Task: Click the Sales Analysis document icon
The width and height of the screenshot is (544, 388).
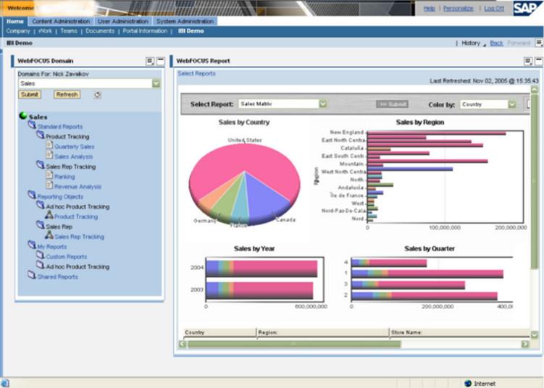Action: 49,155
